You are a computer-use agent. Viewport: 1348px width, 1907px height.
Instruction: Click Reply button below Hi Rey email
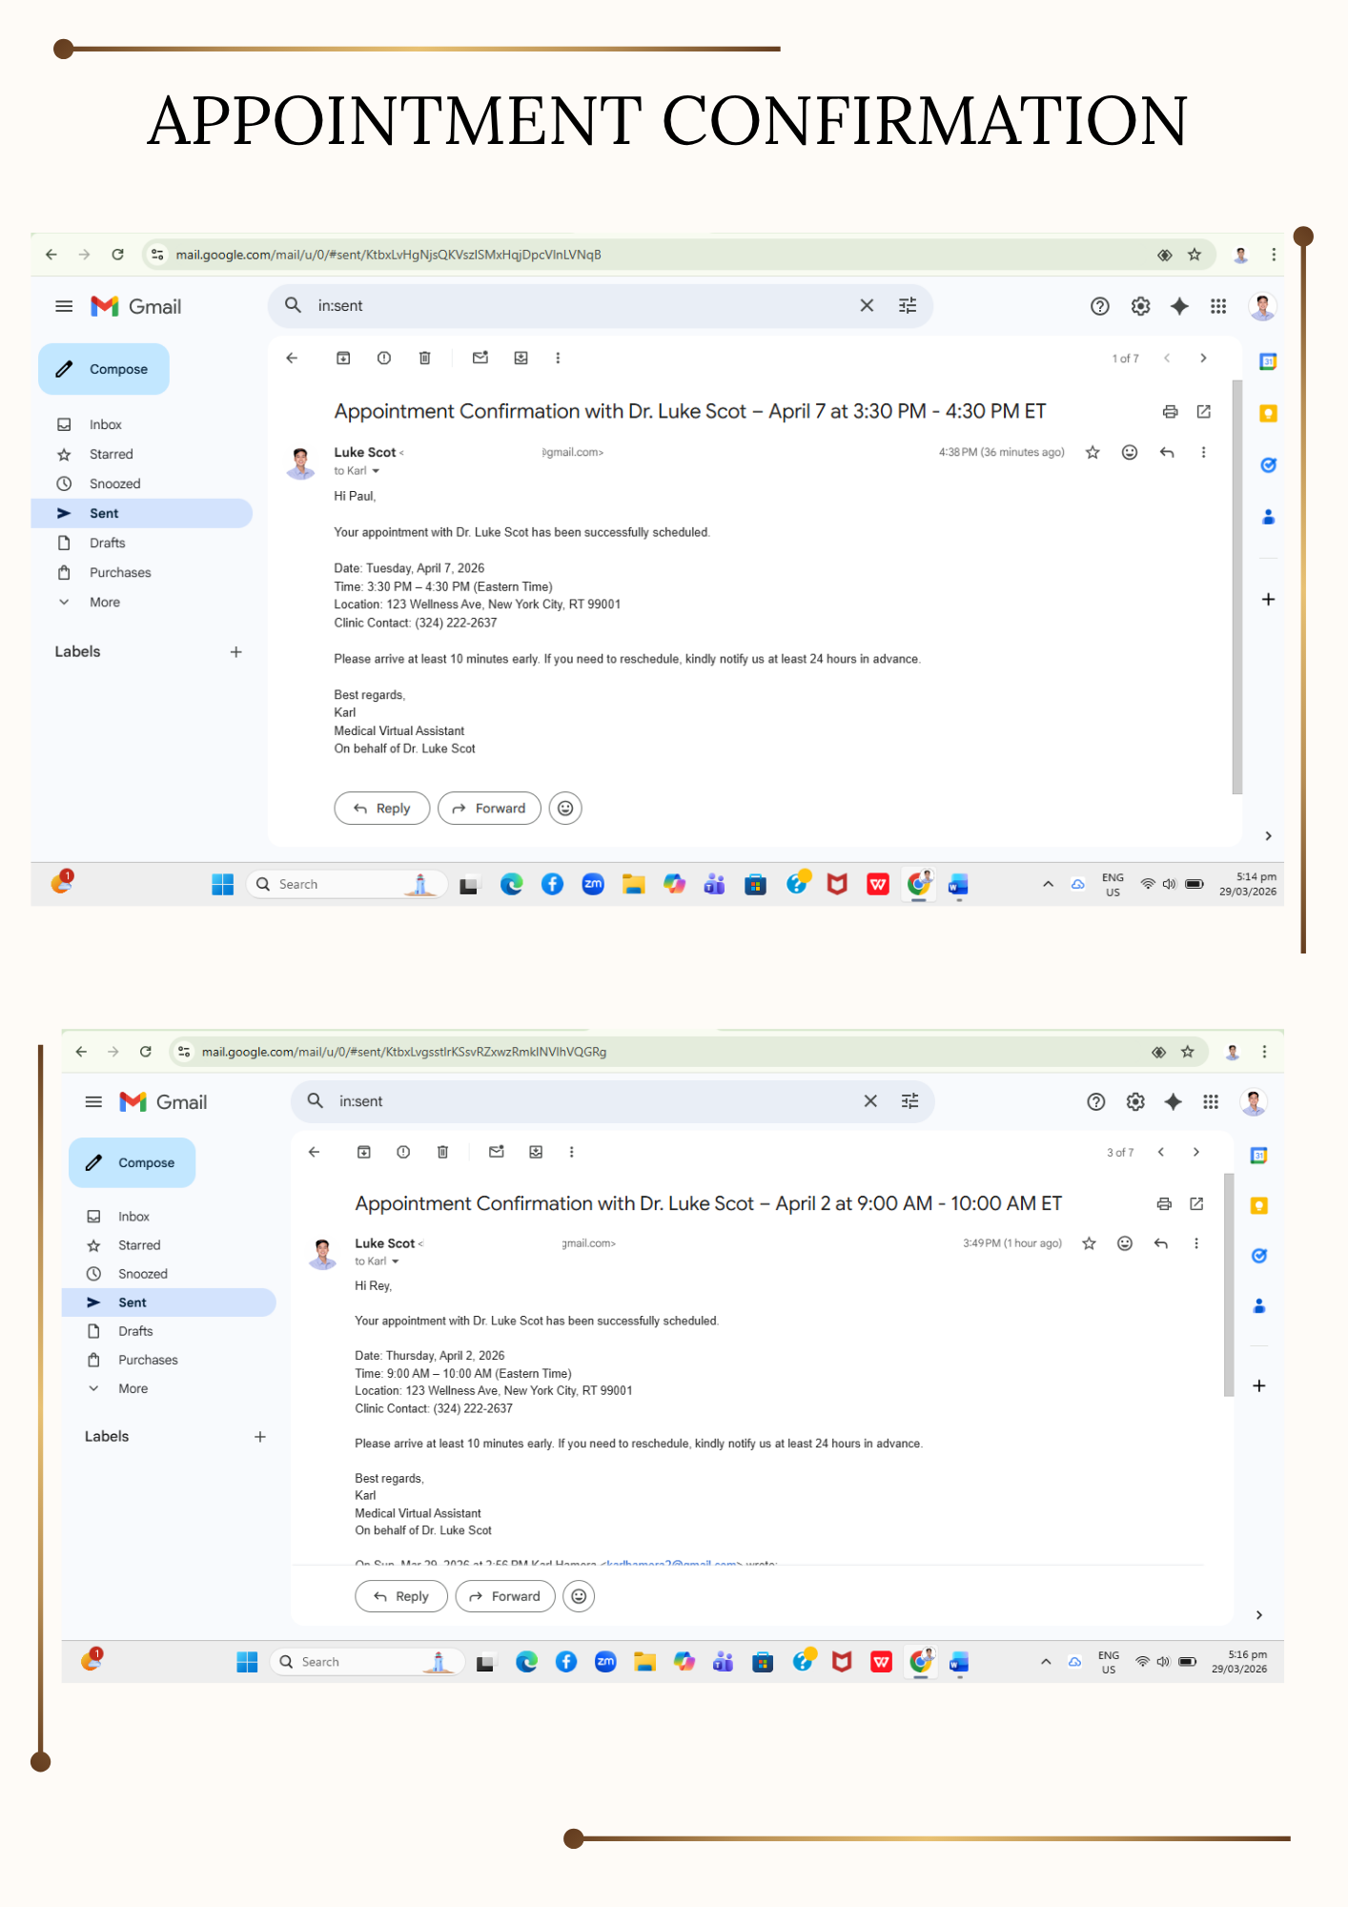pyautogui.click(x=401, y=1596)
